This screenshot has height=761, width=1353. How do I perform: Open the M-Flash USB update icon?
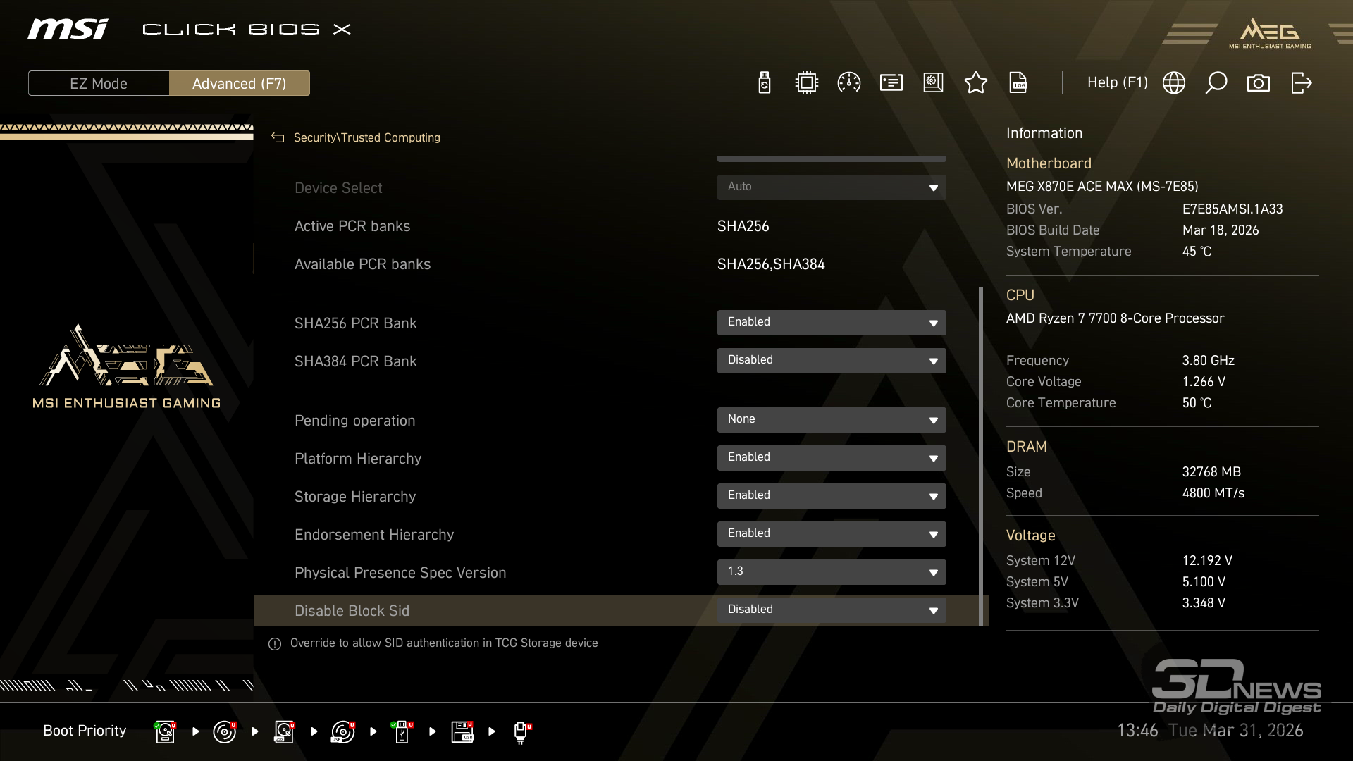click(x=764, y=83)
